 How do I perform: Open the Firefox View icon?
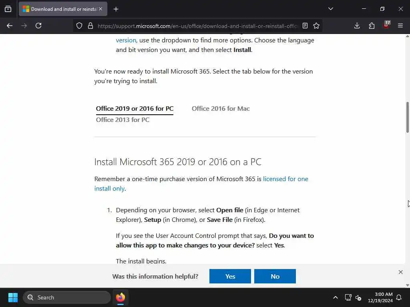coord(8,9)
